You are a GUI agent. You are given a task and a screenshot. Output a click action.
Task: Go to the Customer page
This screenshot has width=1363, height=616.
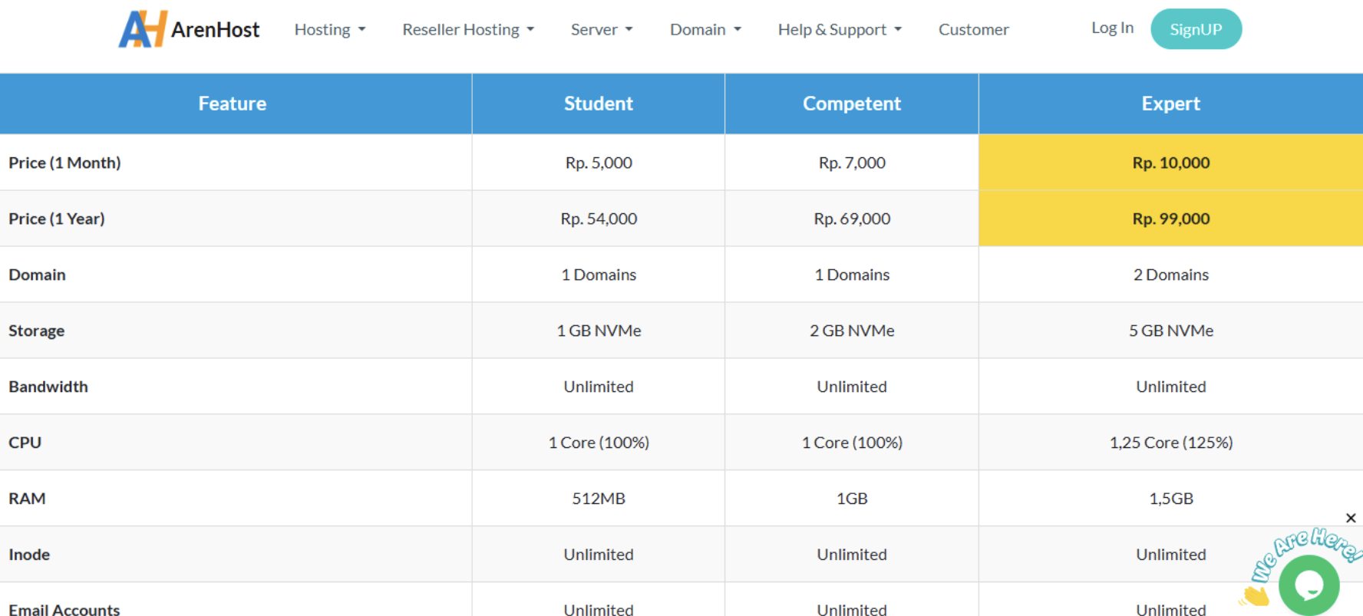(973, 29)
